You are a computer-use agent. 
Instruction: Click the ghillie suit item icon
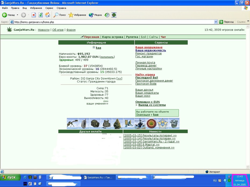coord(117,123)
